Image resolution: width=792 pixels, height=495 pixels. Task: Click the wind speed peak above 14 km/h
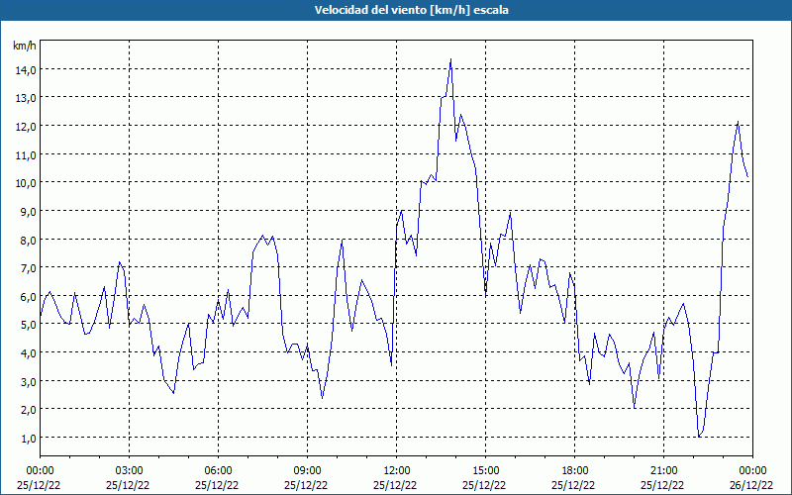tap(450, 59)
